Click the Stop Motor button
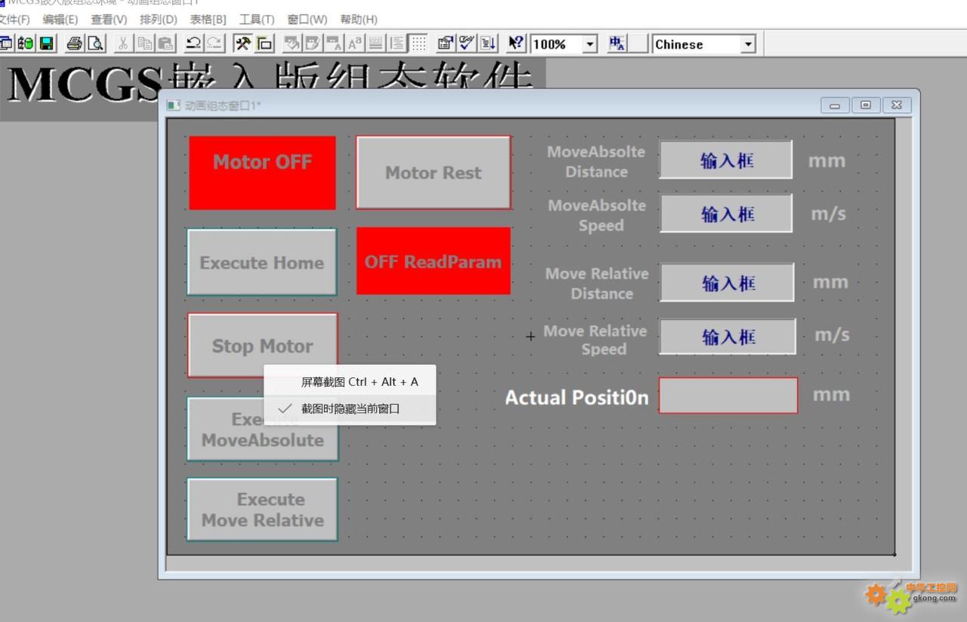The height and width of the screenshot is (622, 967). point(262,346)
